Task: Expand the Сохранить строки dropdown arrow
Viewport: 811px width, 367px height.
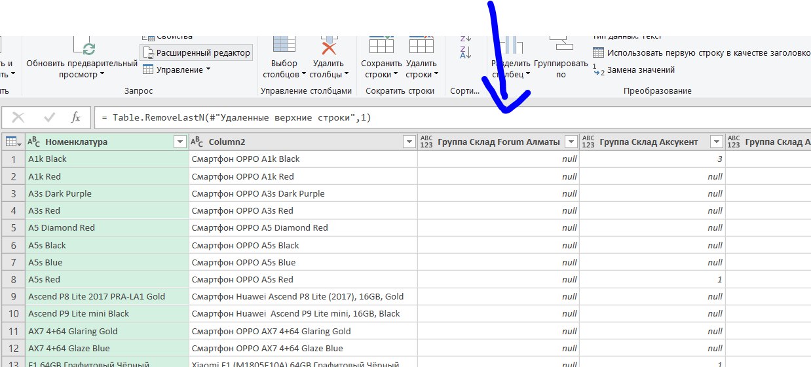Action: click(x=397, y=75)
